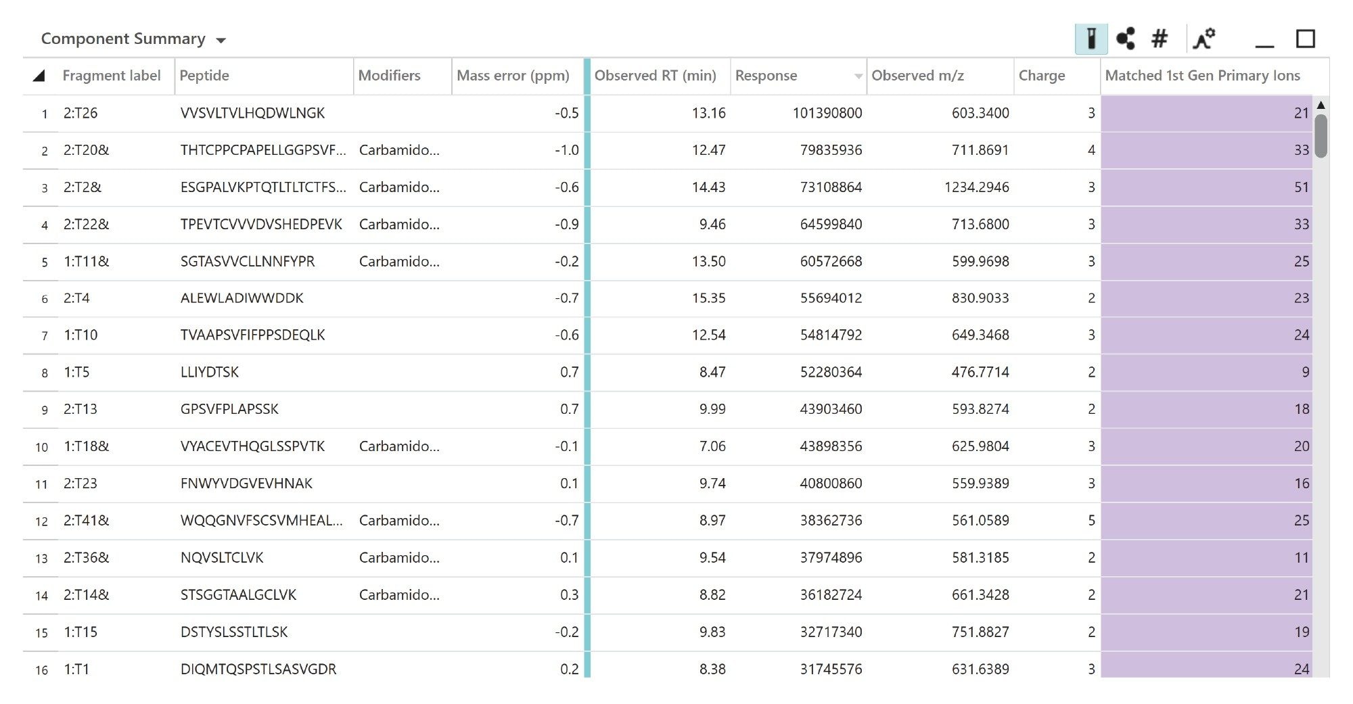The image size is (1353, 704).
Task: Click response value 31745576
Action: (831, 670)
